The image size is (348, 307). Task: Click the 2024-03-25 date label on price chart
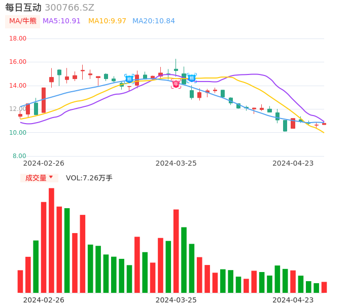click(x=176, y=163)
